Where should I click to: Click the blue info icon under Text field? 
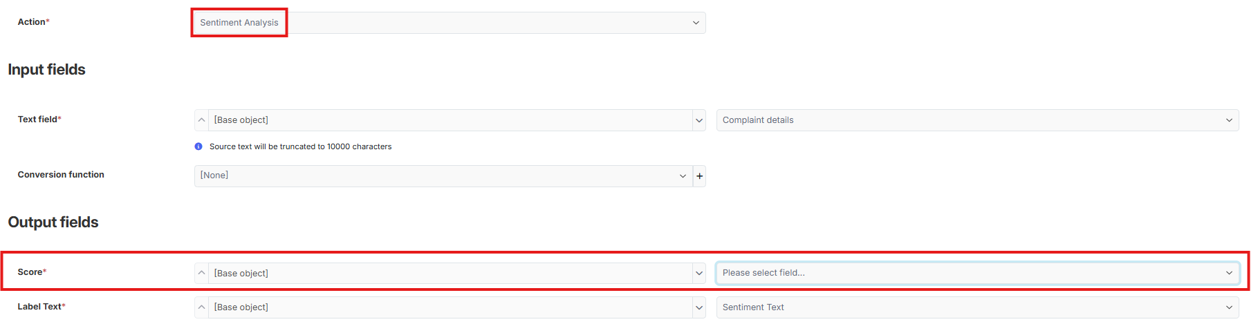198,146
